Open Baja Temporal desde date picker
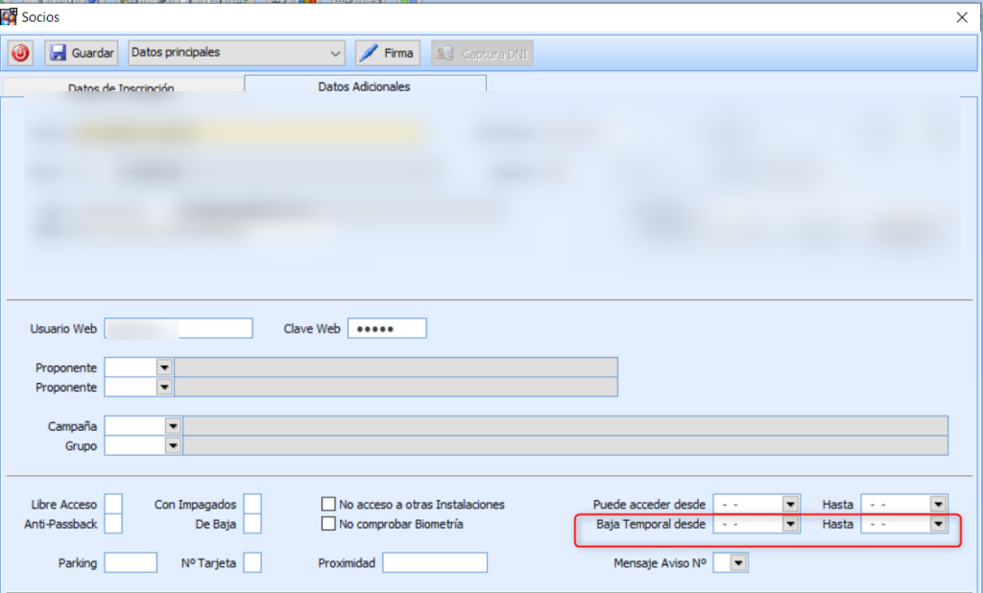The height and width of the screenshot is (593, 983). [x=790, y=525]
